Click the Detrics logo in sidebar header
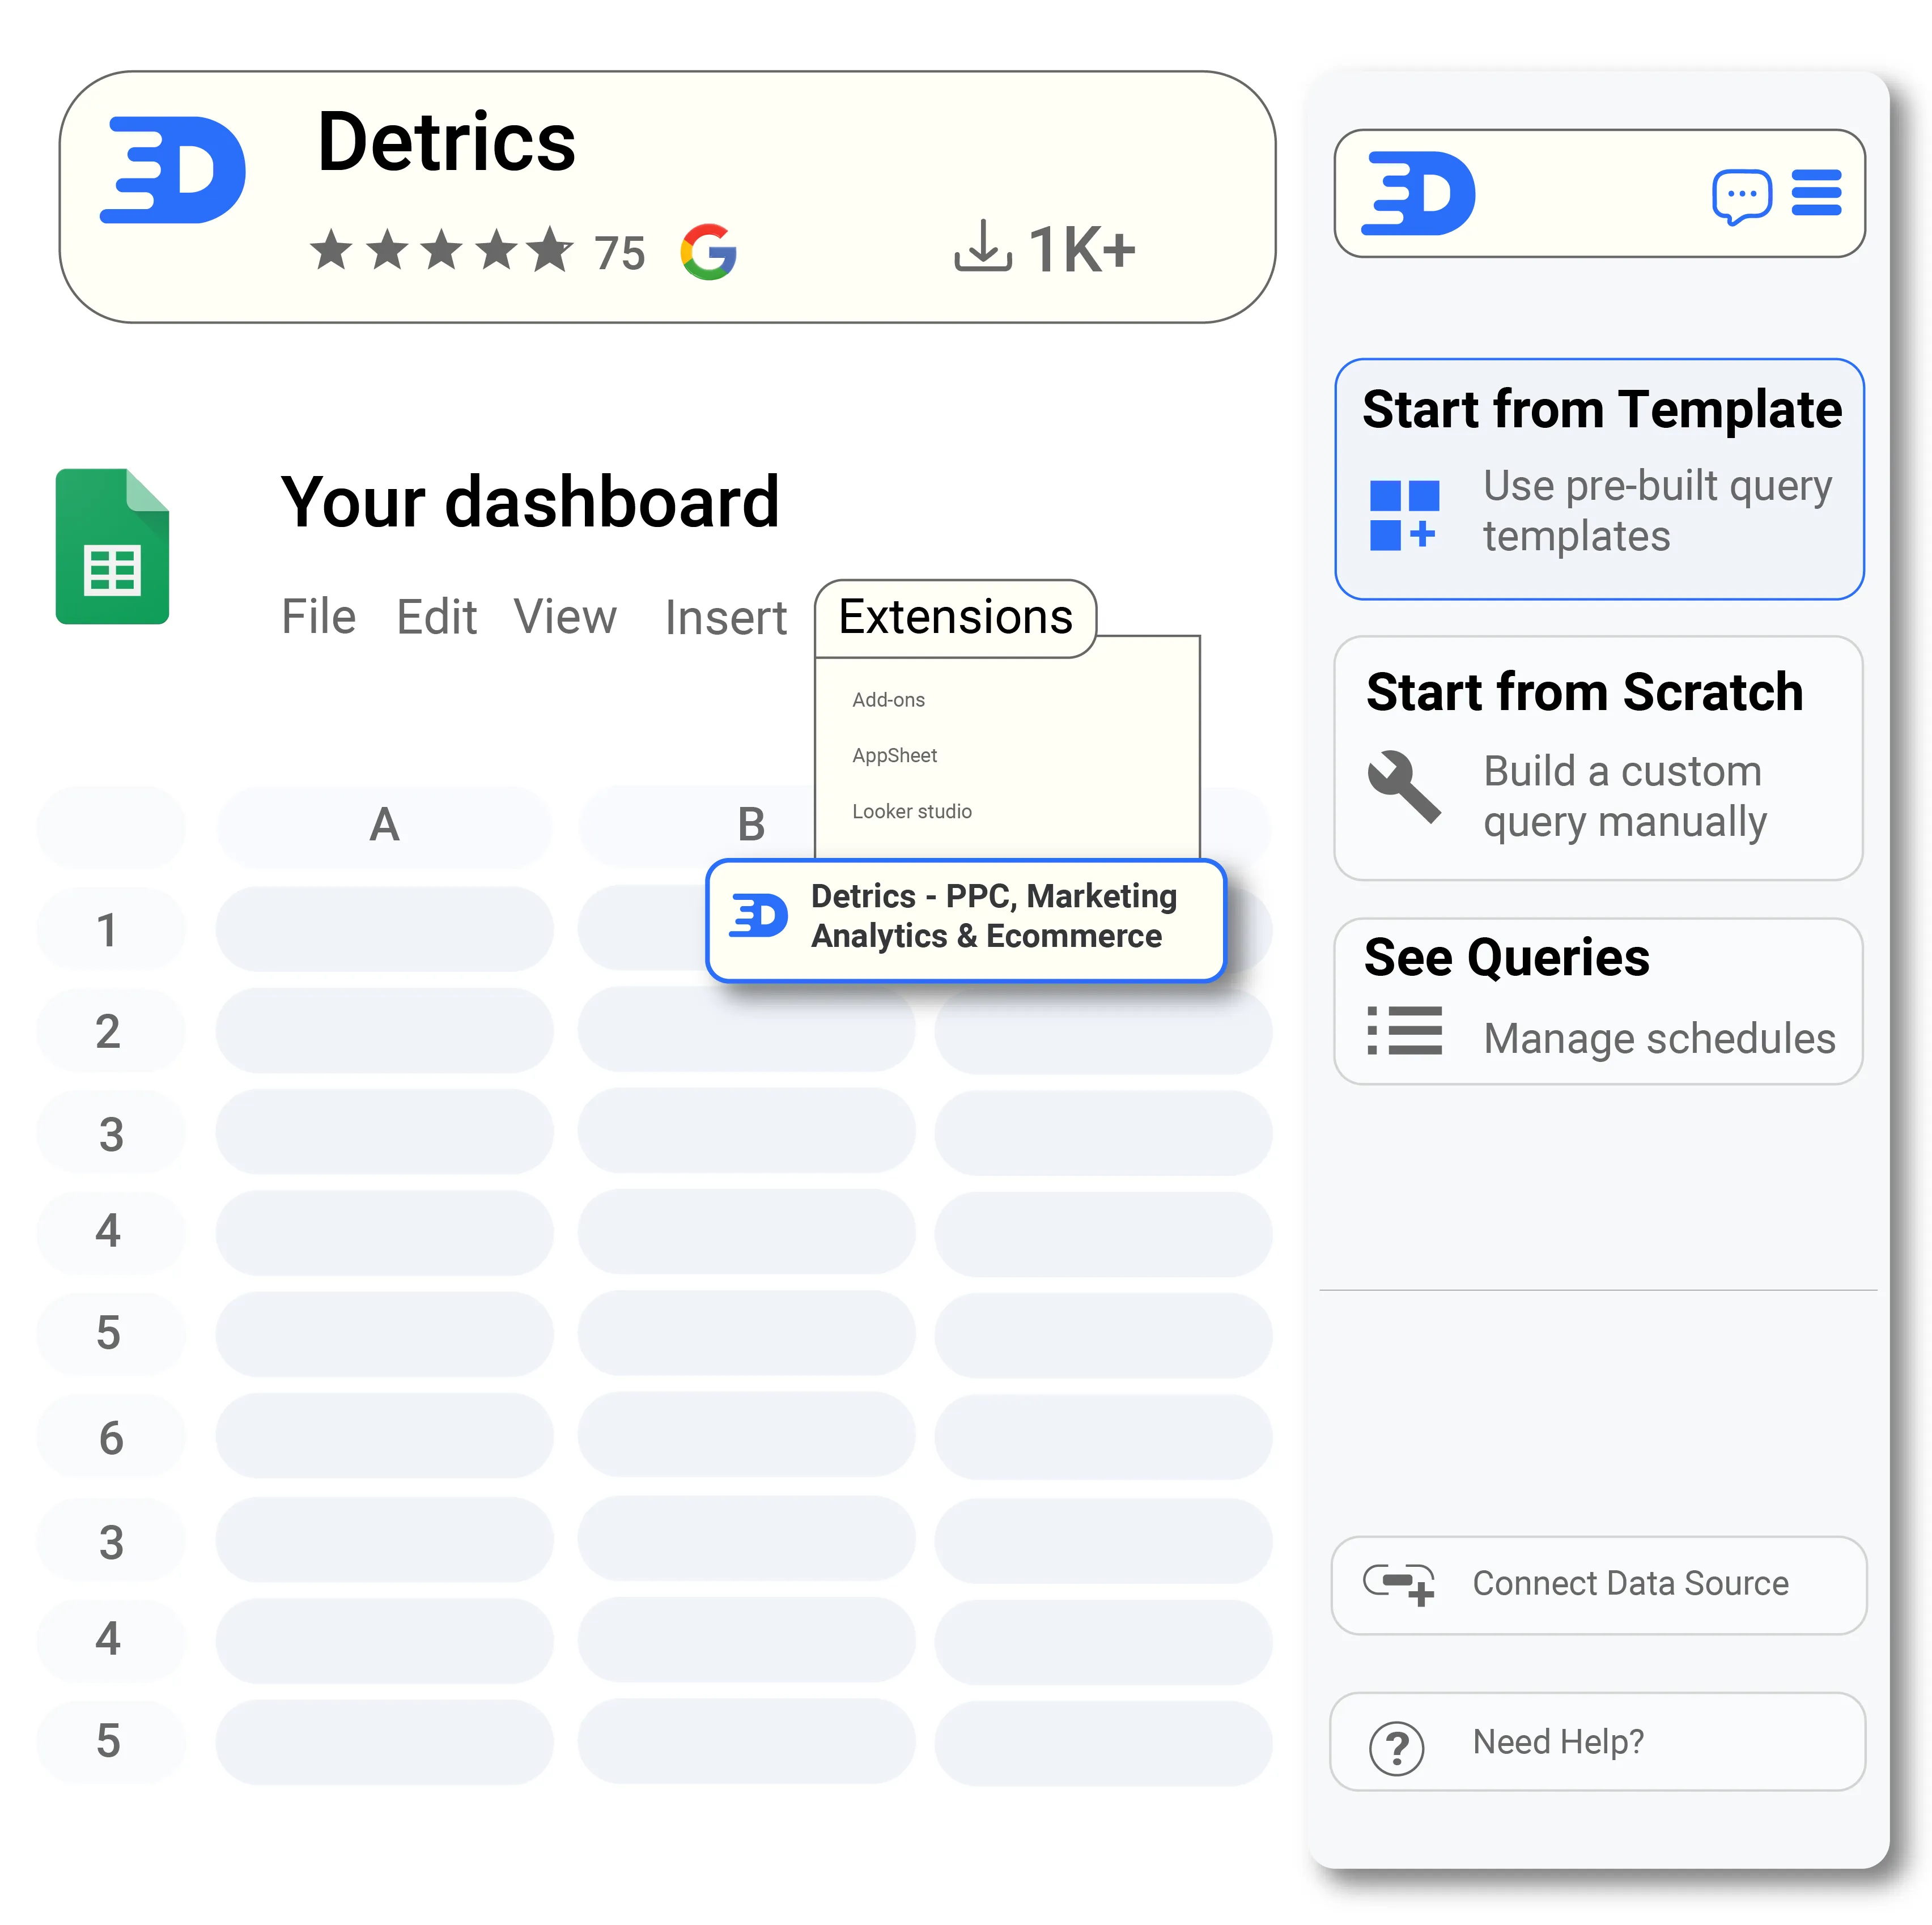This screenshot has height=1925, width=1932. pos(1418,194)
